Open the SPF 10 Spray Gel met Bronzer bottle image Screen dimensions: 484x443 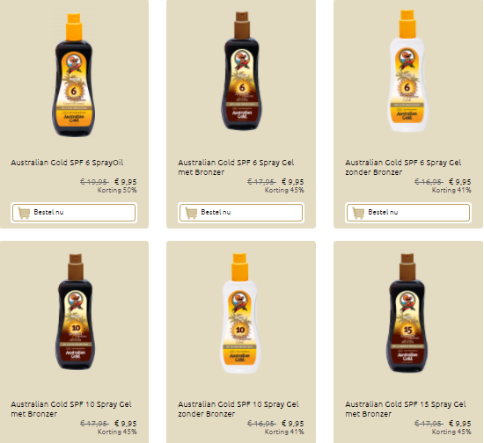coord(76,312)
